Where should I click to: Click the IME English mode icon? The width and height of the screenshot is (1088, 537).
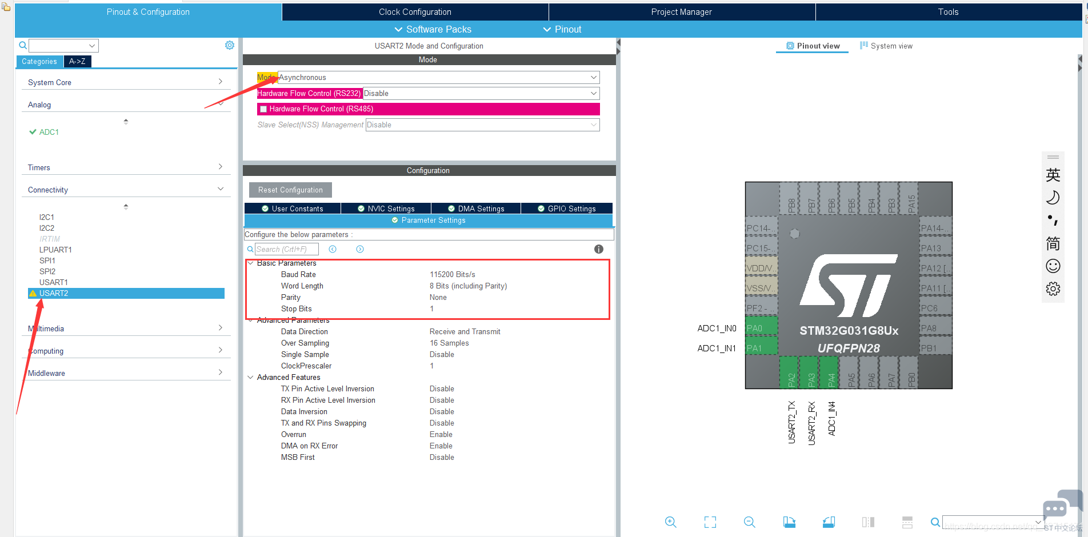coord(1053,175)
